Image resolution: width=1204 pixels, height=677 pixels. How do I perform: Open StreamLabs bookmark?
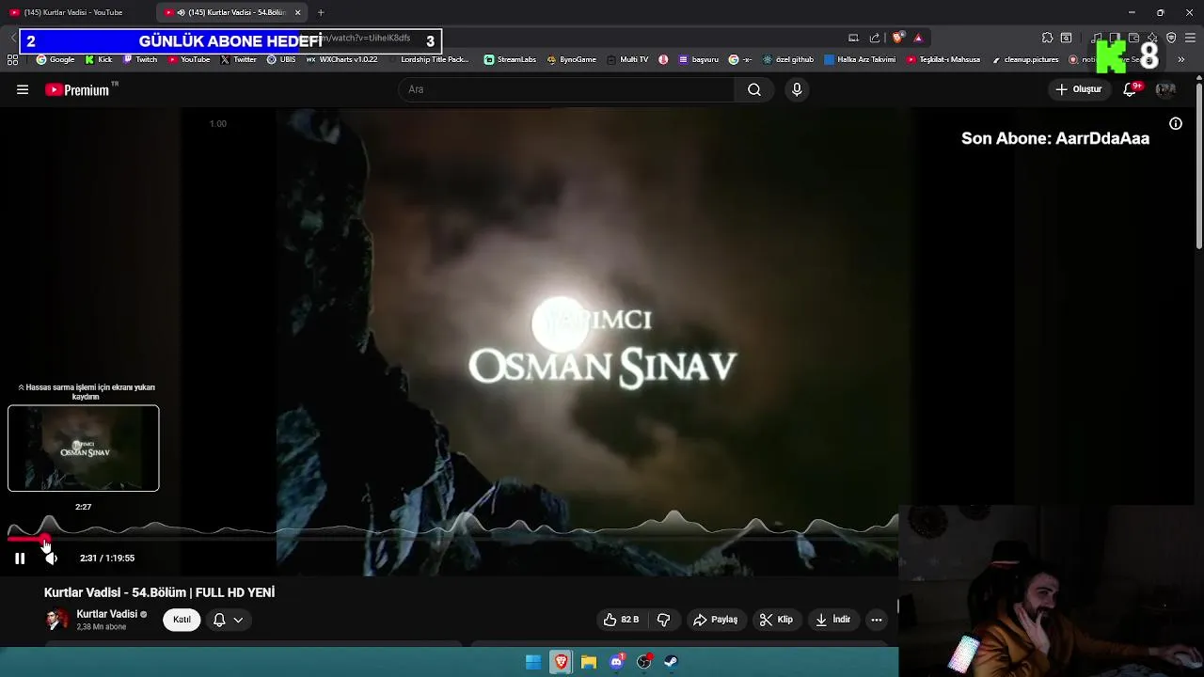[x=510, y=59]
